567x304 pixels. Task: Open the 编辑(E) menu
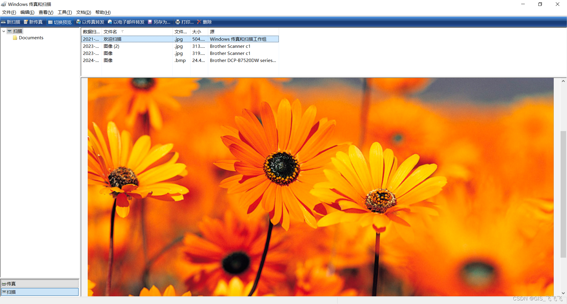[x=27, y=12]
